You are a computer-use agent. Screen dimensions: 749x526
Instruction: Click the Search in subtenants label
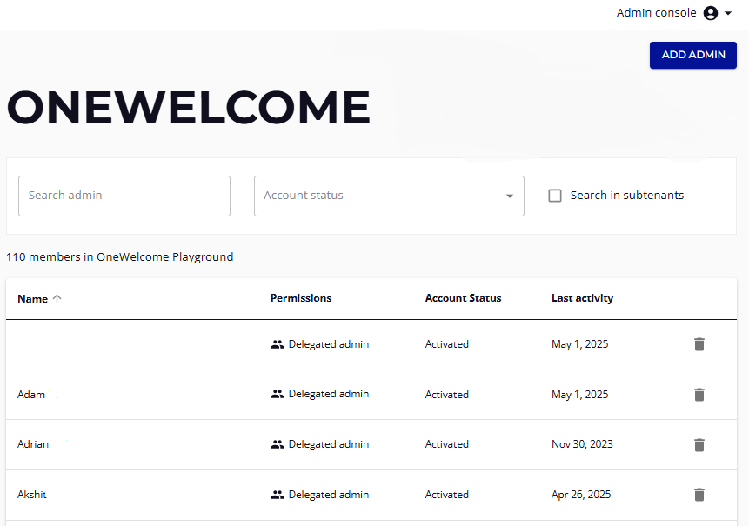pyautogui.click(x=626, y=196)
